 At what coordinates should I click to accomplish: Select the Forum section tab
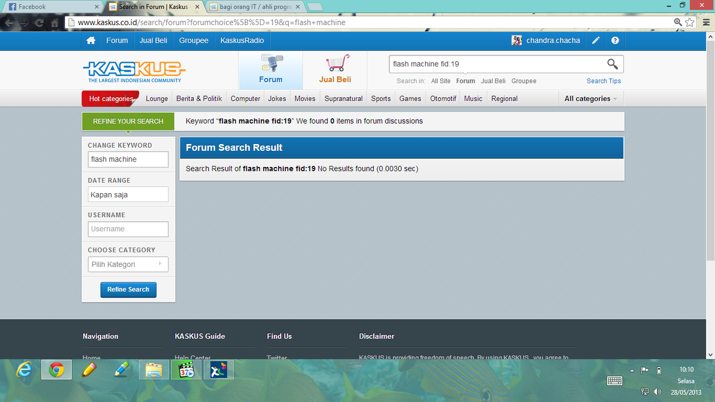click(x=271, y=70)
